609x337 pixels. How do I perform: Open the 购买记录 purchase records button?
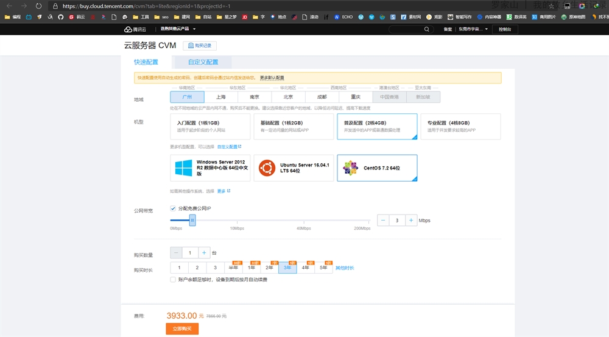coord(200,46)
